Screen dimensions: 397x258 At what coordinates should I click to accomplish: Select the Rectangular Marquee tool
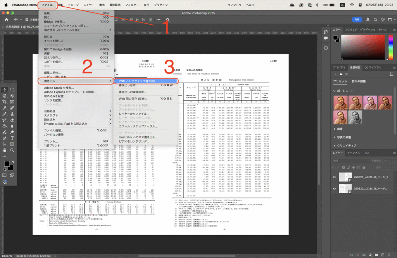pyautogui.click(x=12, y=90)
